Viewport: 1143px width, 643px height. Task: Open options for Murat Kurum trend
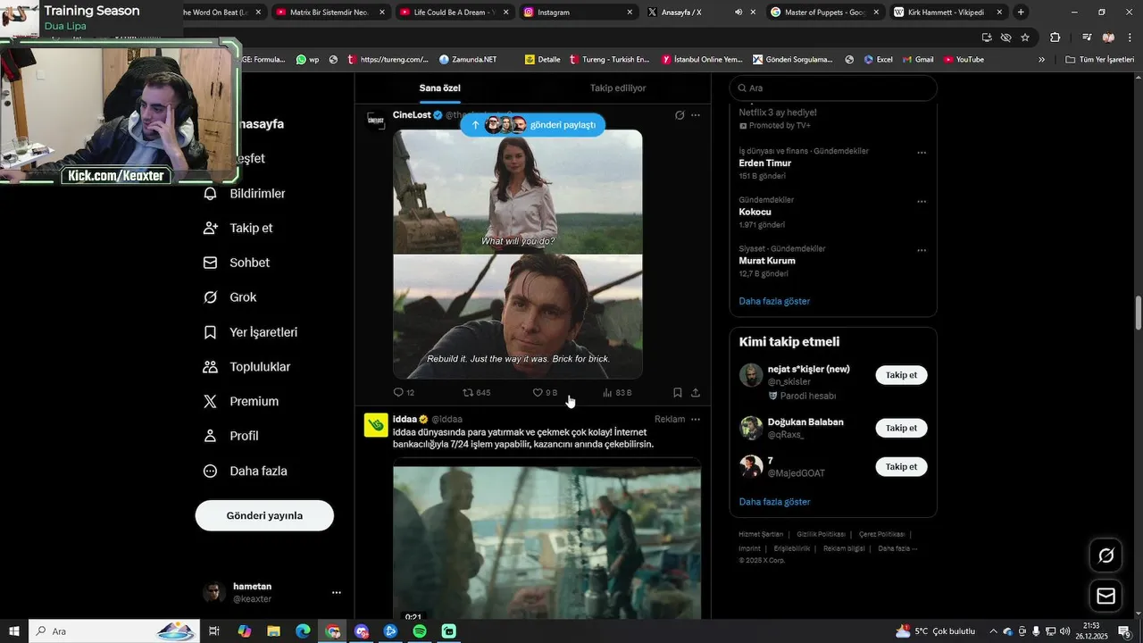pos(922,251)
